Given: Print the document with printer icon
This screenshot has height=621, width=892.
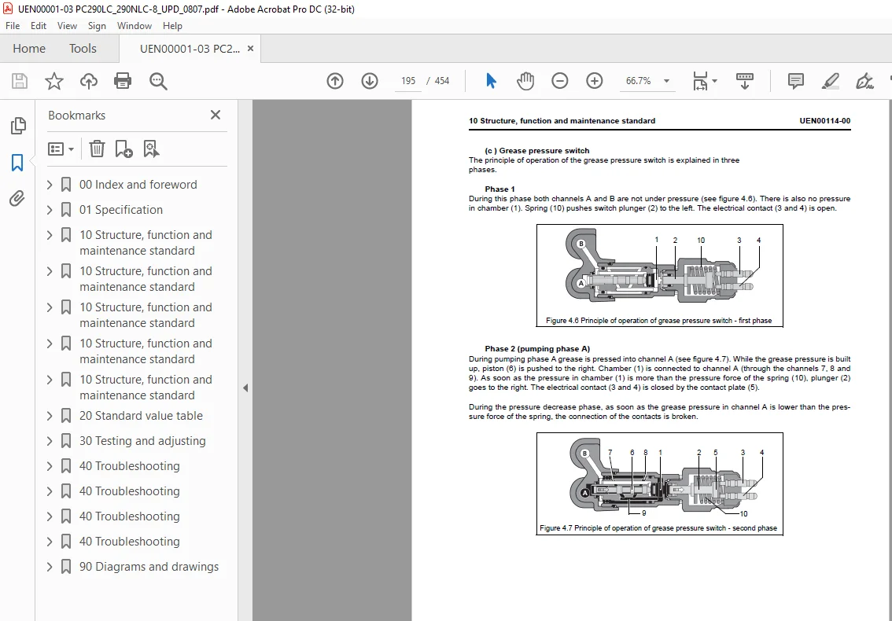Looking at the screenshot, I should pos(123,81).
